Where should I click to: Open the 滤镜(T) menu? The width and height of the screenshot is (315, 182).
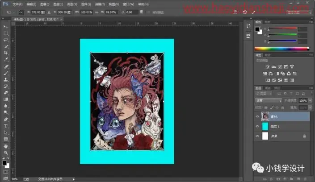[x=100, y=4]
